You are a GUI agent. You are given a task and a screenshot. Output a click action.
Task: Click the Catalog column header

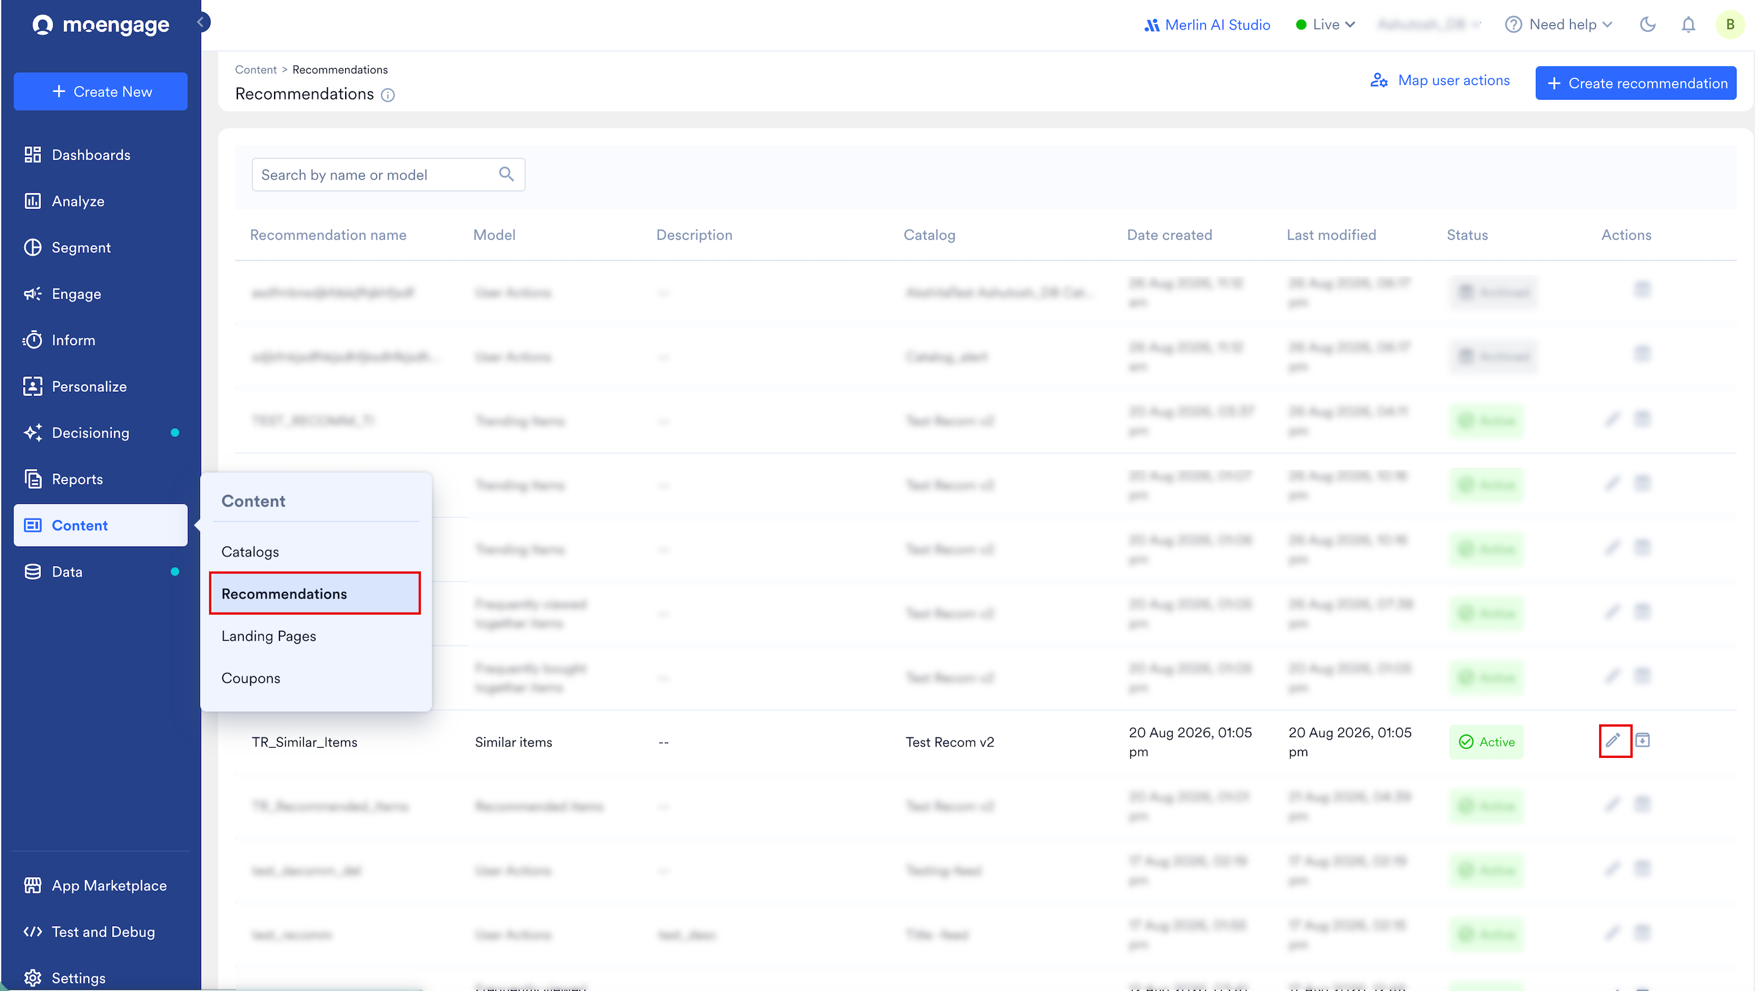[929, 235]
